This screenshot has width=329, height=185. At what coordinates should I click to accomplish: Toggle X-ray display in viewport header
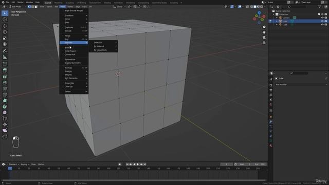(x=247, y=7)
